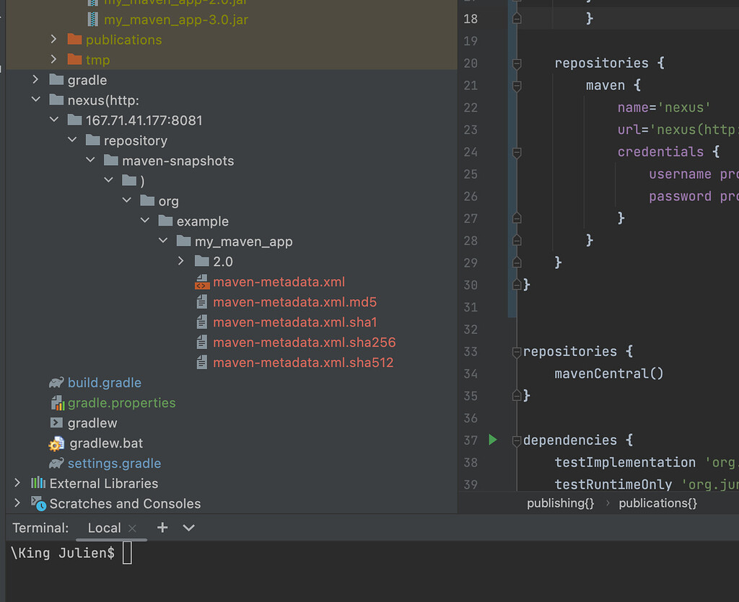Expand the 2.0 version folder
739x602 pixels.
181,261
